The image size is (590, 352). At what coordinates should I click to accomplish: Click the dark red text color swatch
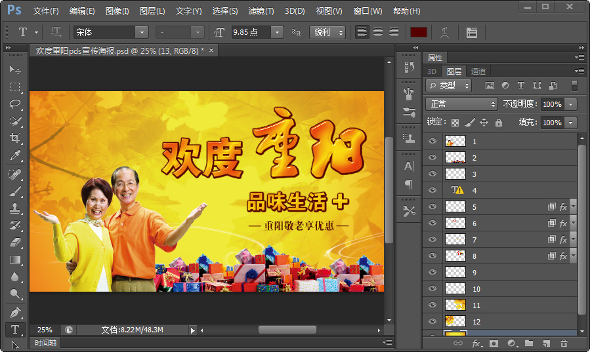(x=419, y=32)
